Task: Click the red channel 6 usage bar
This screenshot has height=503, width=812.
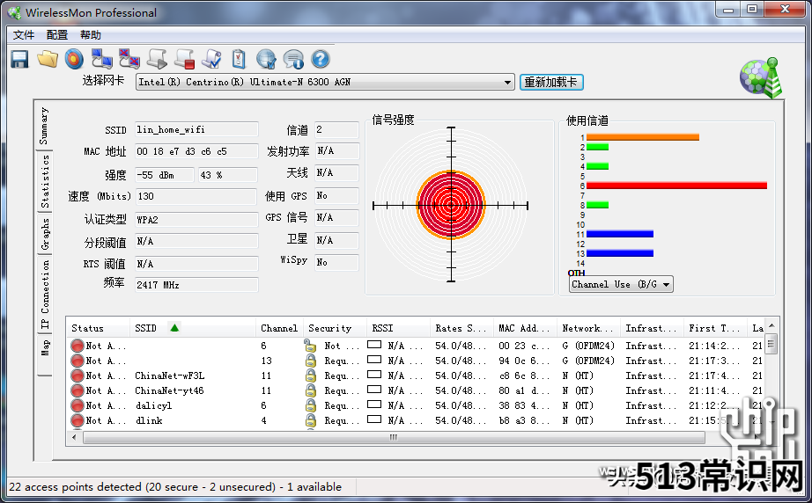Action: tap(677, 186)
